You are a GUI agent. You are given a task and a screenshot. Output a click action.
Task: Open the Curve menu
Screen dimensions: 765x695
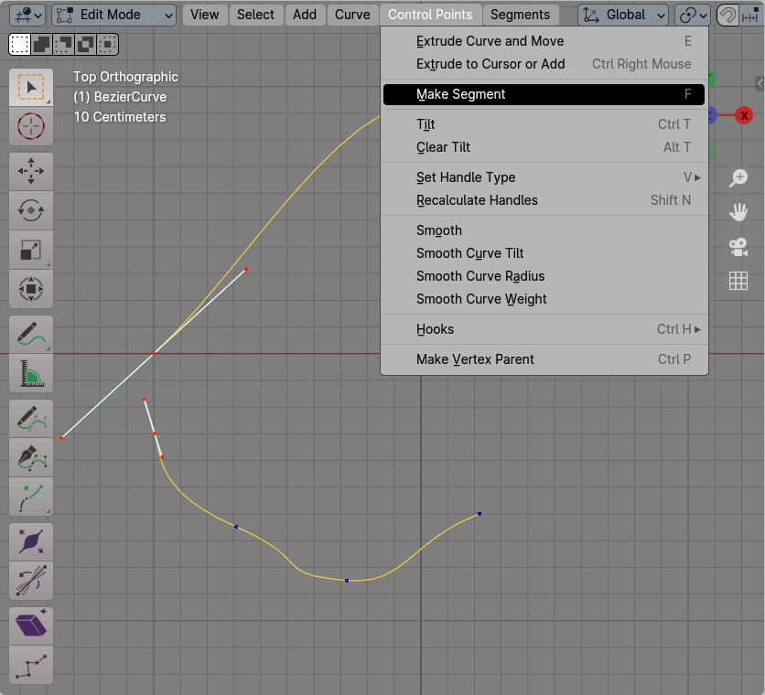[x=352, y=16]
